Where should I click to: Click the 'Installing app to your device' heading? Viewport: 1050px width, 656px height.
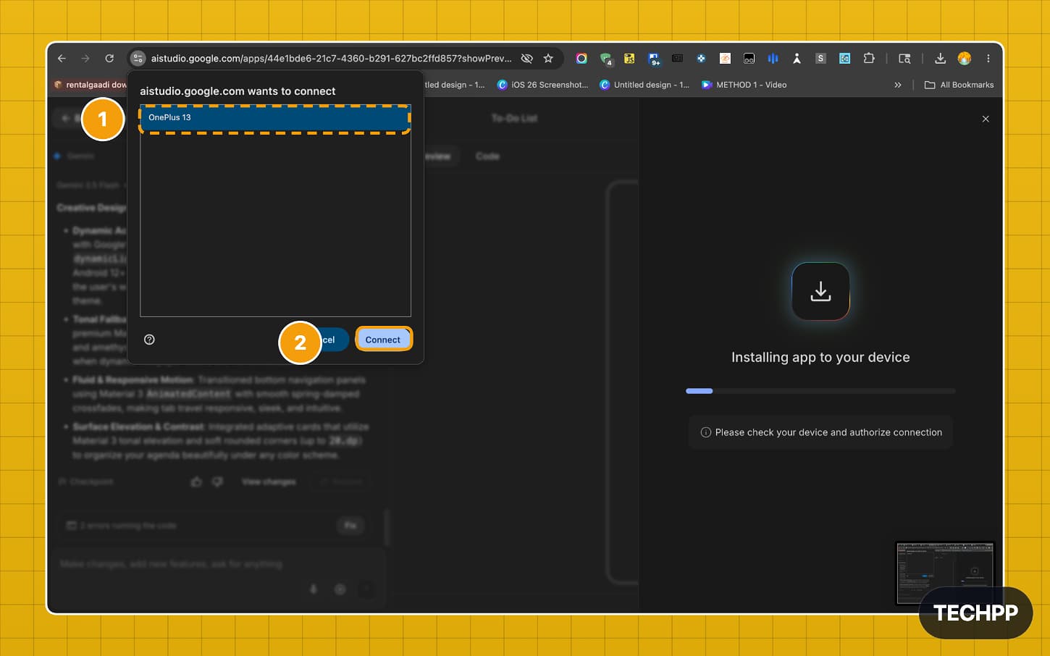tap(820, 357)
